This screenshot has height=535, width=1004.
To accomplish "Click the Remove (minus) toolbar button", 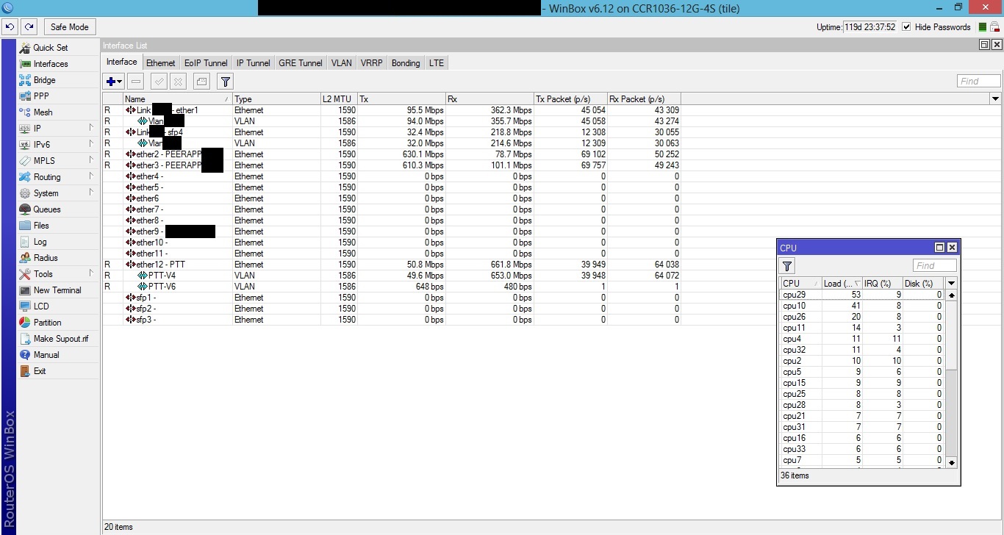I will click(x=136, y=82).
